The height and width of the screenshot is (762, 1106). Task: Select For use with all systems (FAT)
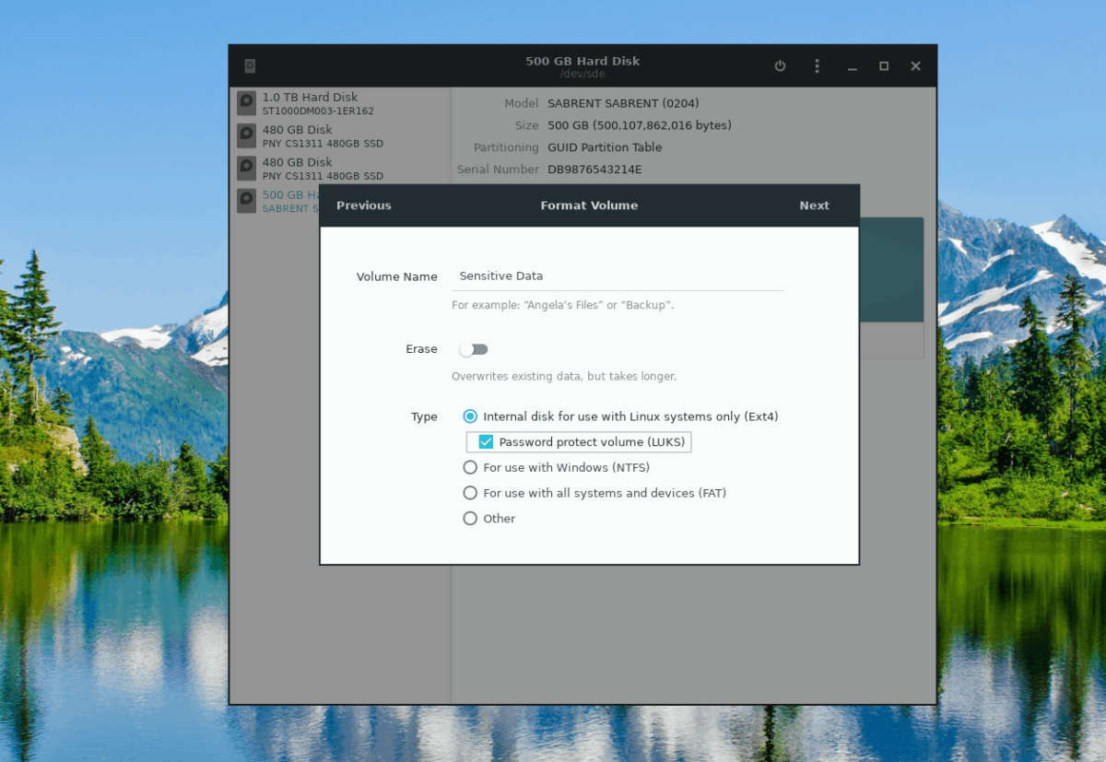click(x=470, y=493)
